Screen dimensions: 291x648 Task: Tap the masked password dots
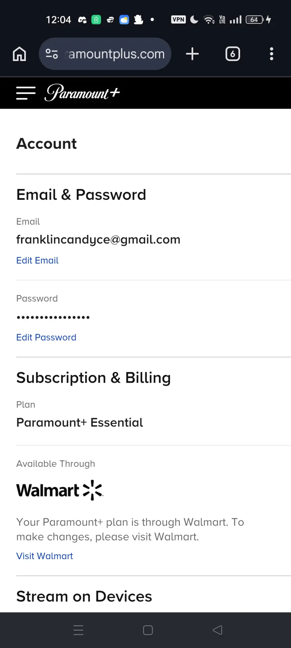[53, 317]
